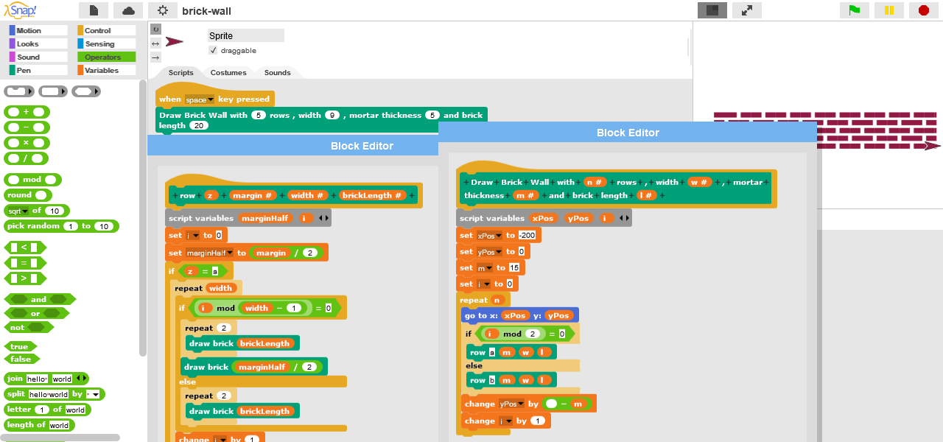Toggle the small stage size button

click(712, 10)
